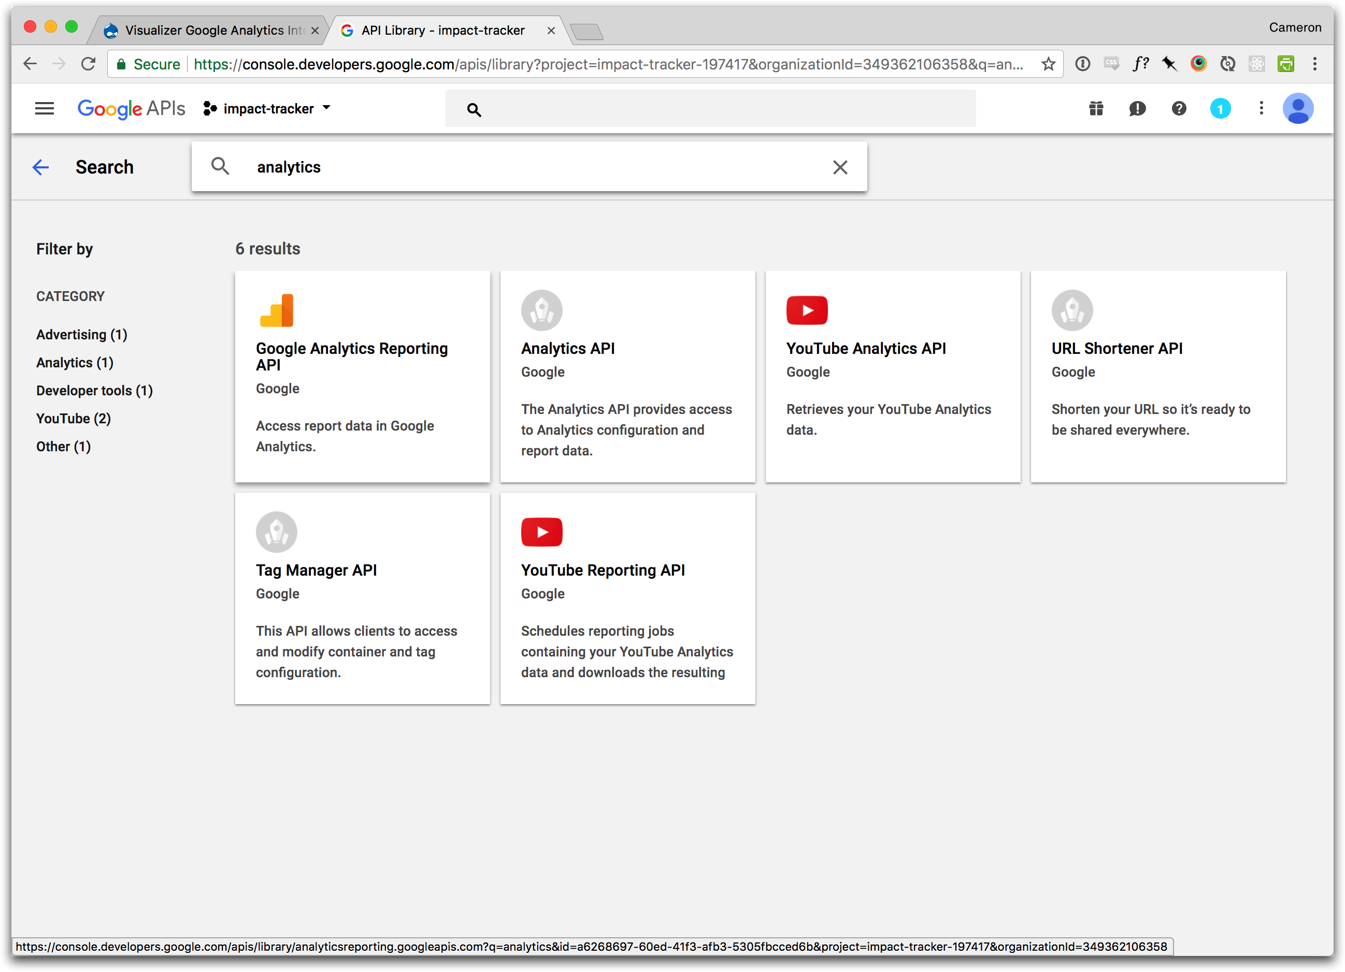Click the blue back arrow beside Search
Viewport: 1345px width, 972px height.
tap(40, 167)
